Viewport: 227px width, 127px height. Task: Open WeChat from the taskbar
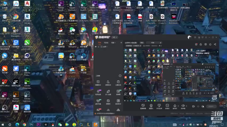click(x=60, y=124)
